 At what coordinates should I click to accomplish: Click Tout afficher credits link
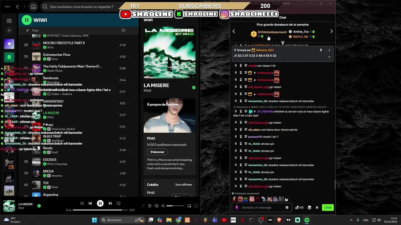(184, 185)
